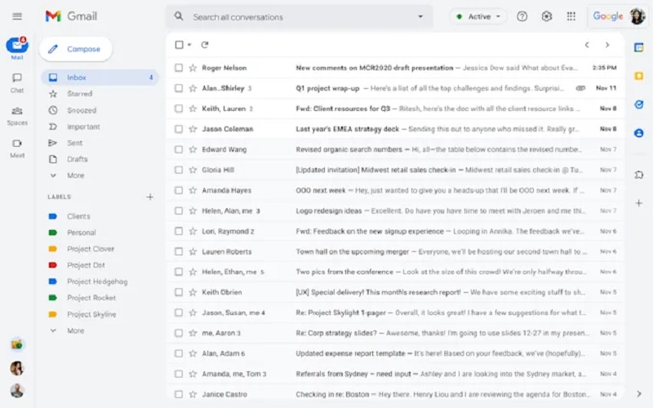653x408 pixels.
Task: Open Google Calendar side panel icon
Action: 639,47
